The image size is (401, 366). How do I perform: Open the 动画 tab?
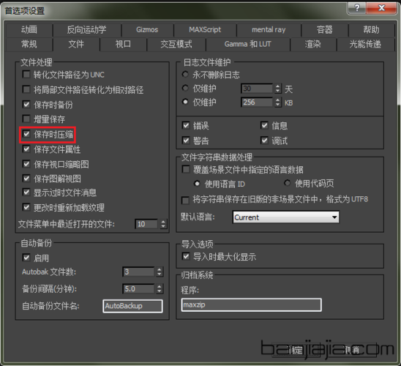click(x=29, y=30)
